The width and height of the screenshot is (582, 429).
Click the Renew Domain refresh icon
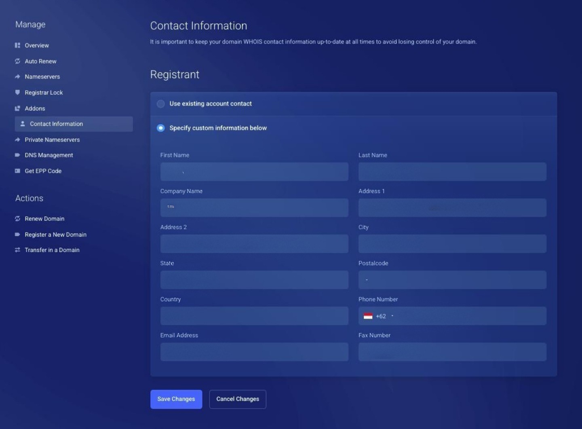17,218
